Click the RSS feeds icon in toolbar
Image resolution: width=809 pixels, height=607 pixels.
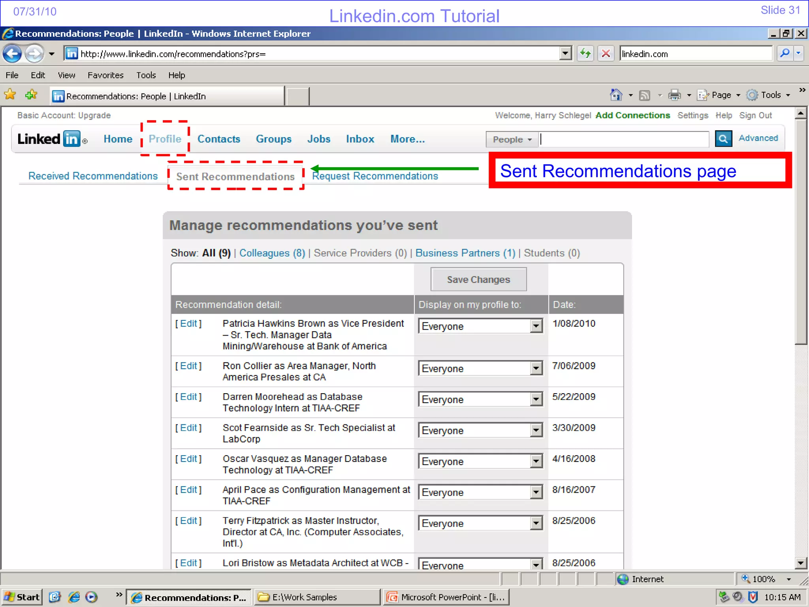click(x=645, y=95)
